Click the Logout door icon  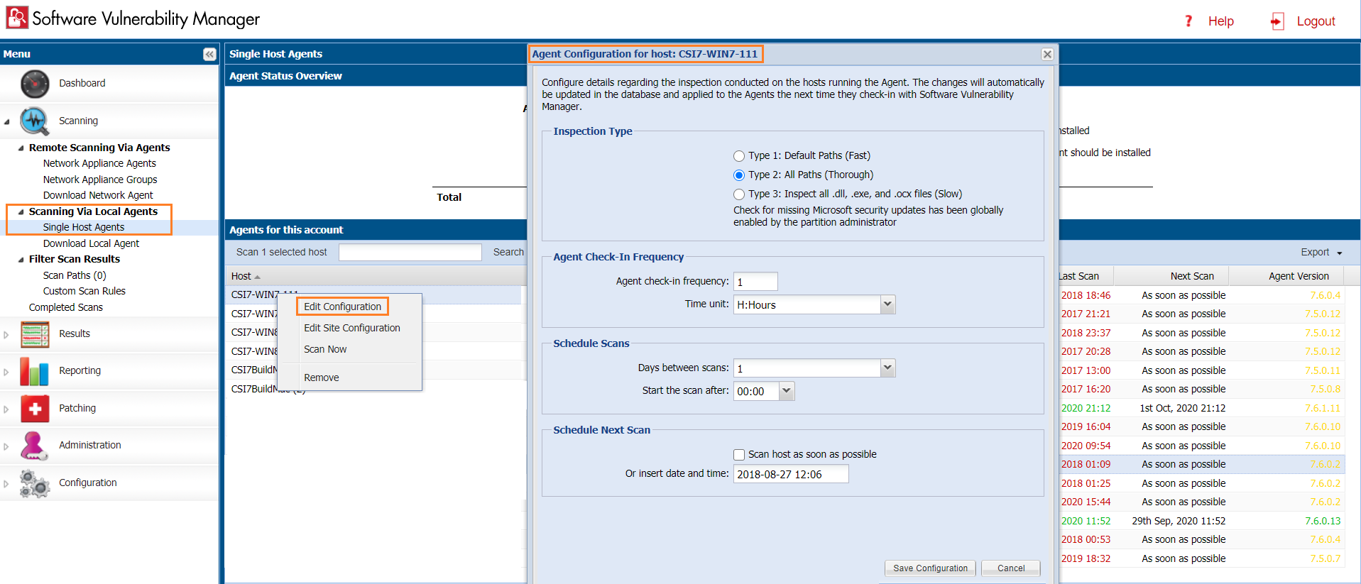1277,21
